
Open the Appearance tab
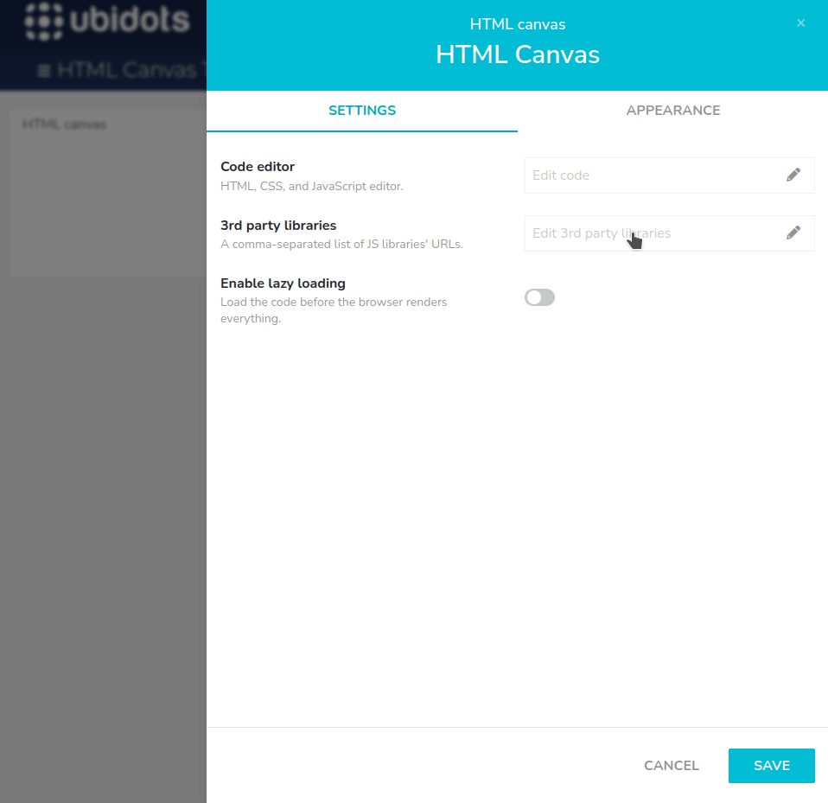click(x=672, y=111)
